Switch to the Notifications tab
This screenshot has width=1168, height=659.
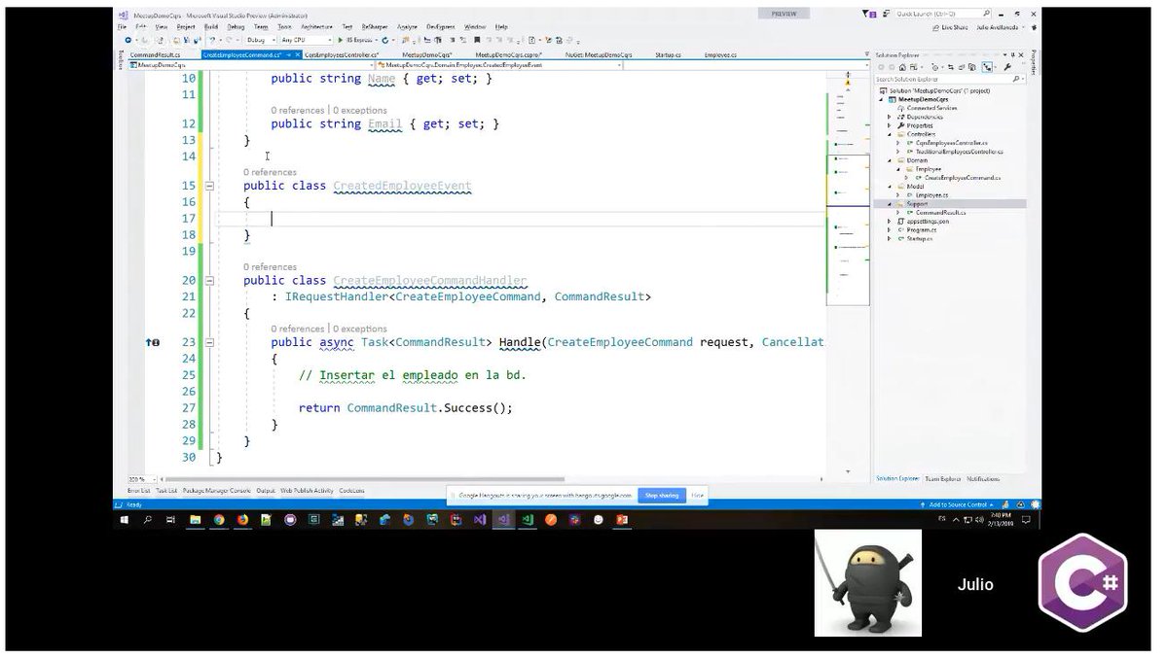(983, 479)
